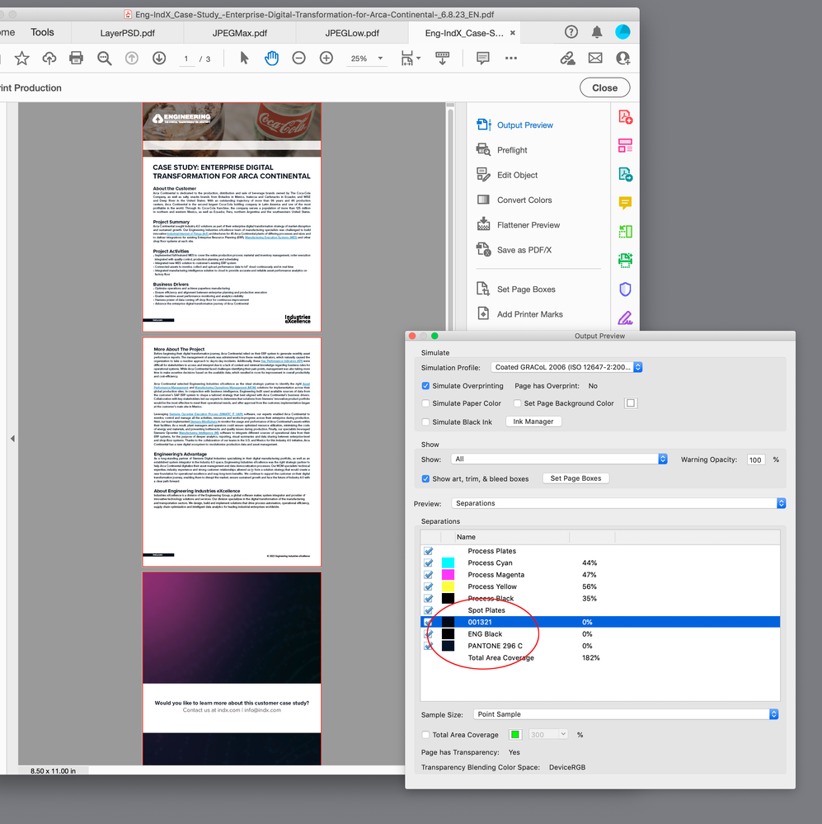822x824 pixels.
Task: Enable Total Area Coverage checkbox
Action: point(425,735)
